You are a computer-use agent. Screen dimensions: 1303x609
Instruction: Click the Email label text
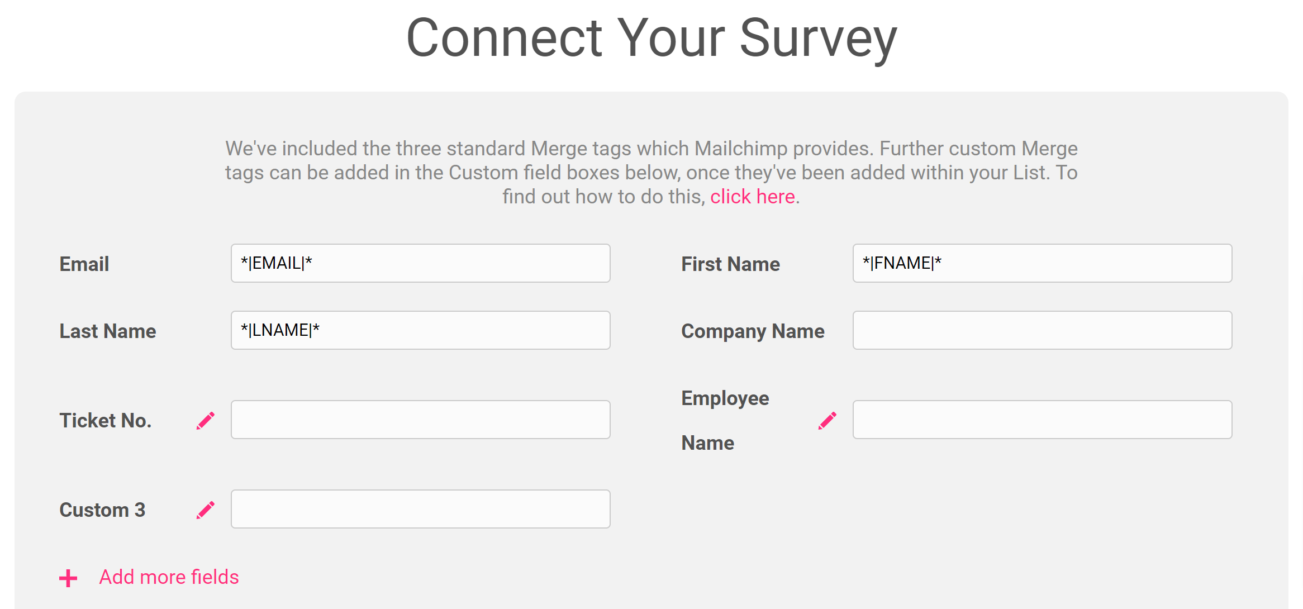click(x=84, y=264)
